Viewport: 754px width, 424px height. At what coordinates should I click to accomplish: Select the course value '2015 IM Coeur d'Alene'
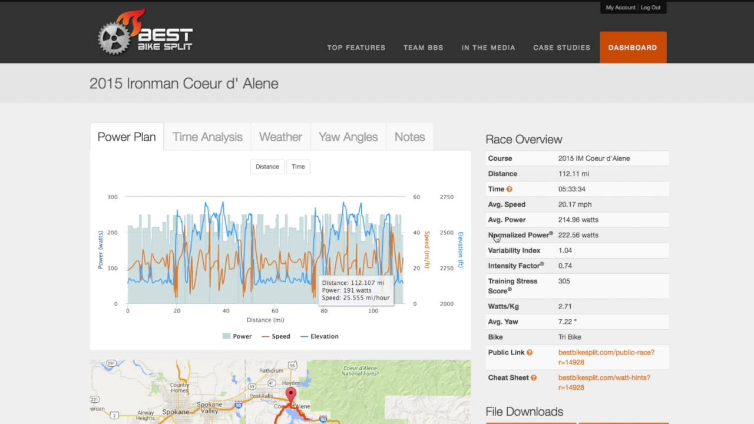coord(594,158)
